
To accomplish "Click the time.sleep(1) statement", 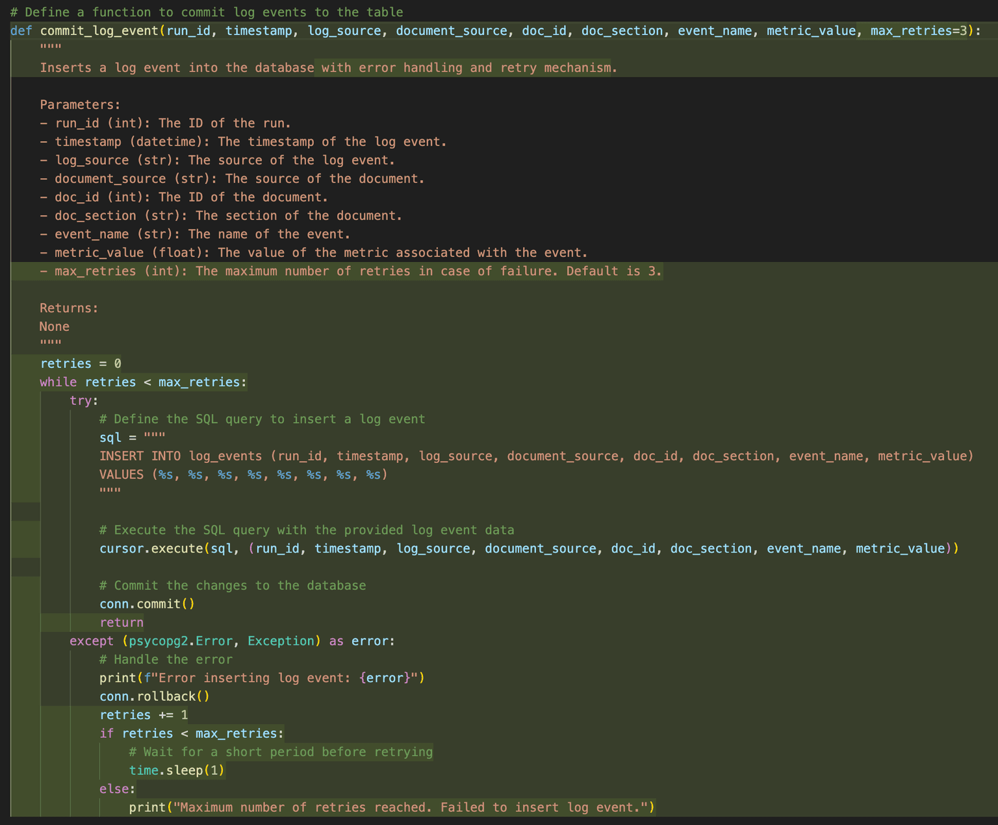I will coord(177,770).
